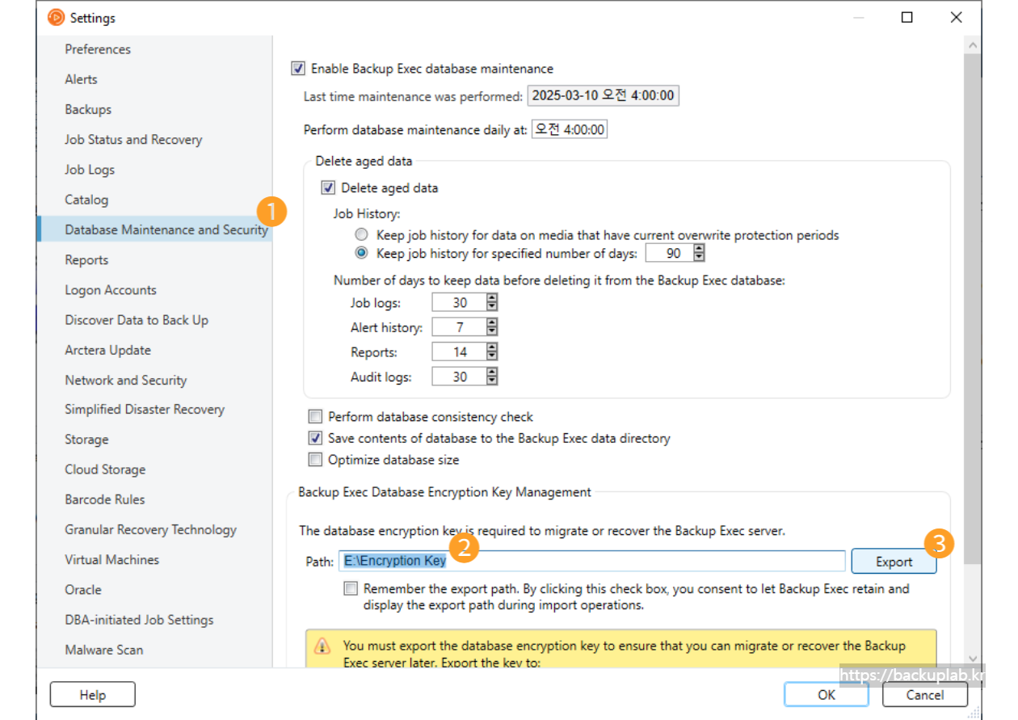
Task: Uncheck the Delete aged data checkbox
Action: 328,187
